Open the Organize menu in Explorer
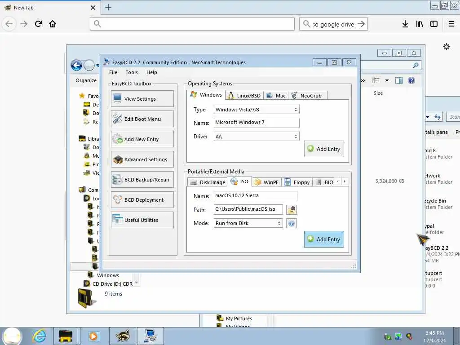Screen dimensions: 460x345 tap(86, 80)
